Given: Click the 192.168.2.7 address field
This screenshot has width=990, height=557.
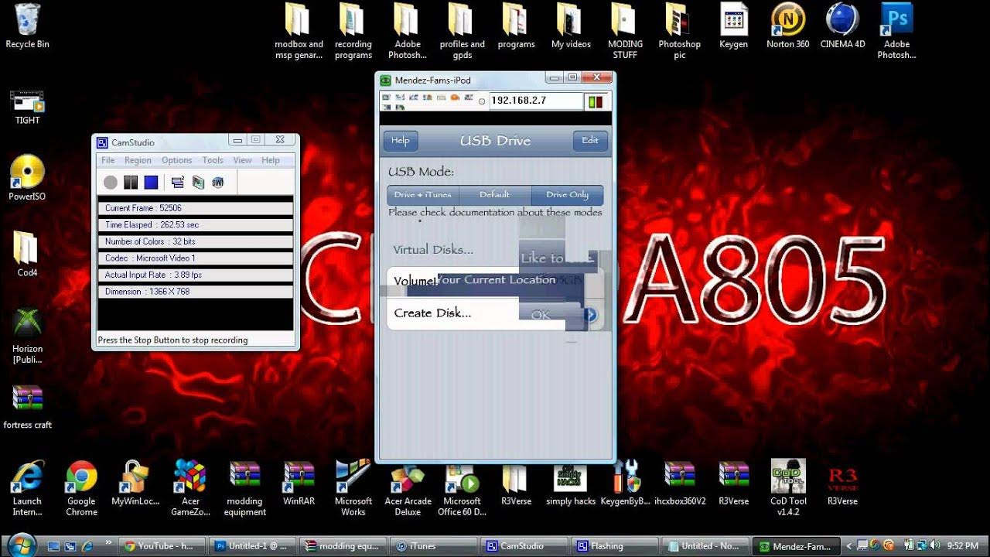Looking at the screenshot, I should click(535, 101).
